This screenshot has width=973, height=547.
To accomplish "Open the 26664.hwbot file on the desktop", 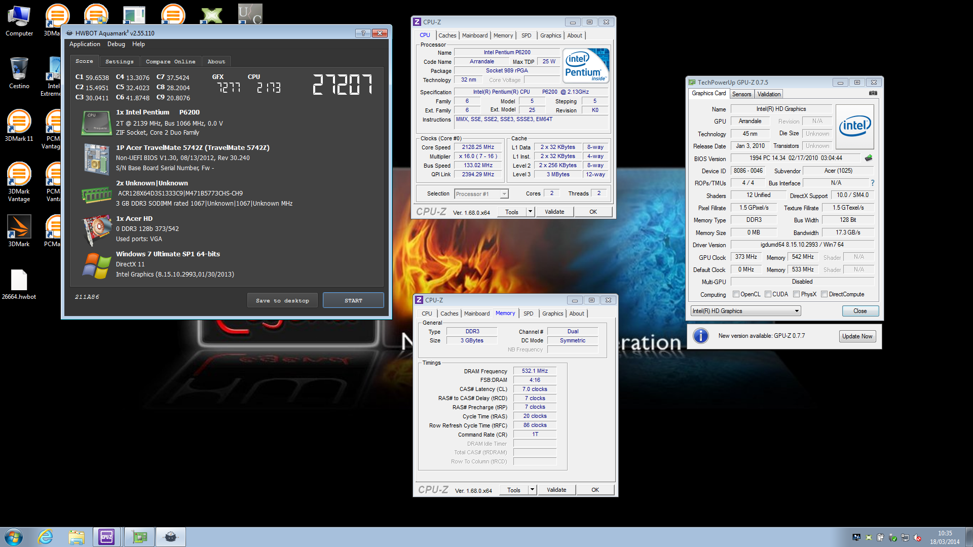I will (x=19, y=285).
